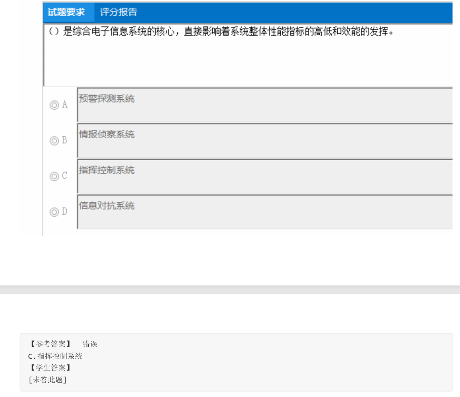460x397 pixels.
Task: Click the 错误 result text
Action: click(90, 344)
